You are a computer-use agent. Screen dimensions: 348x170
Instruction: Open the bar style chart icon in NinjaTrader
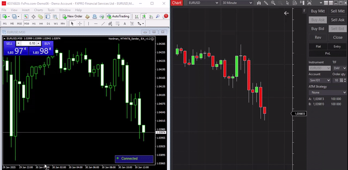coord(259,3)
